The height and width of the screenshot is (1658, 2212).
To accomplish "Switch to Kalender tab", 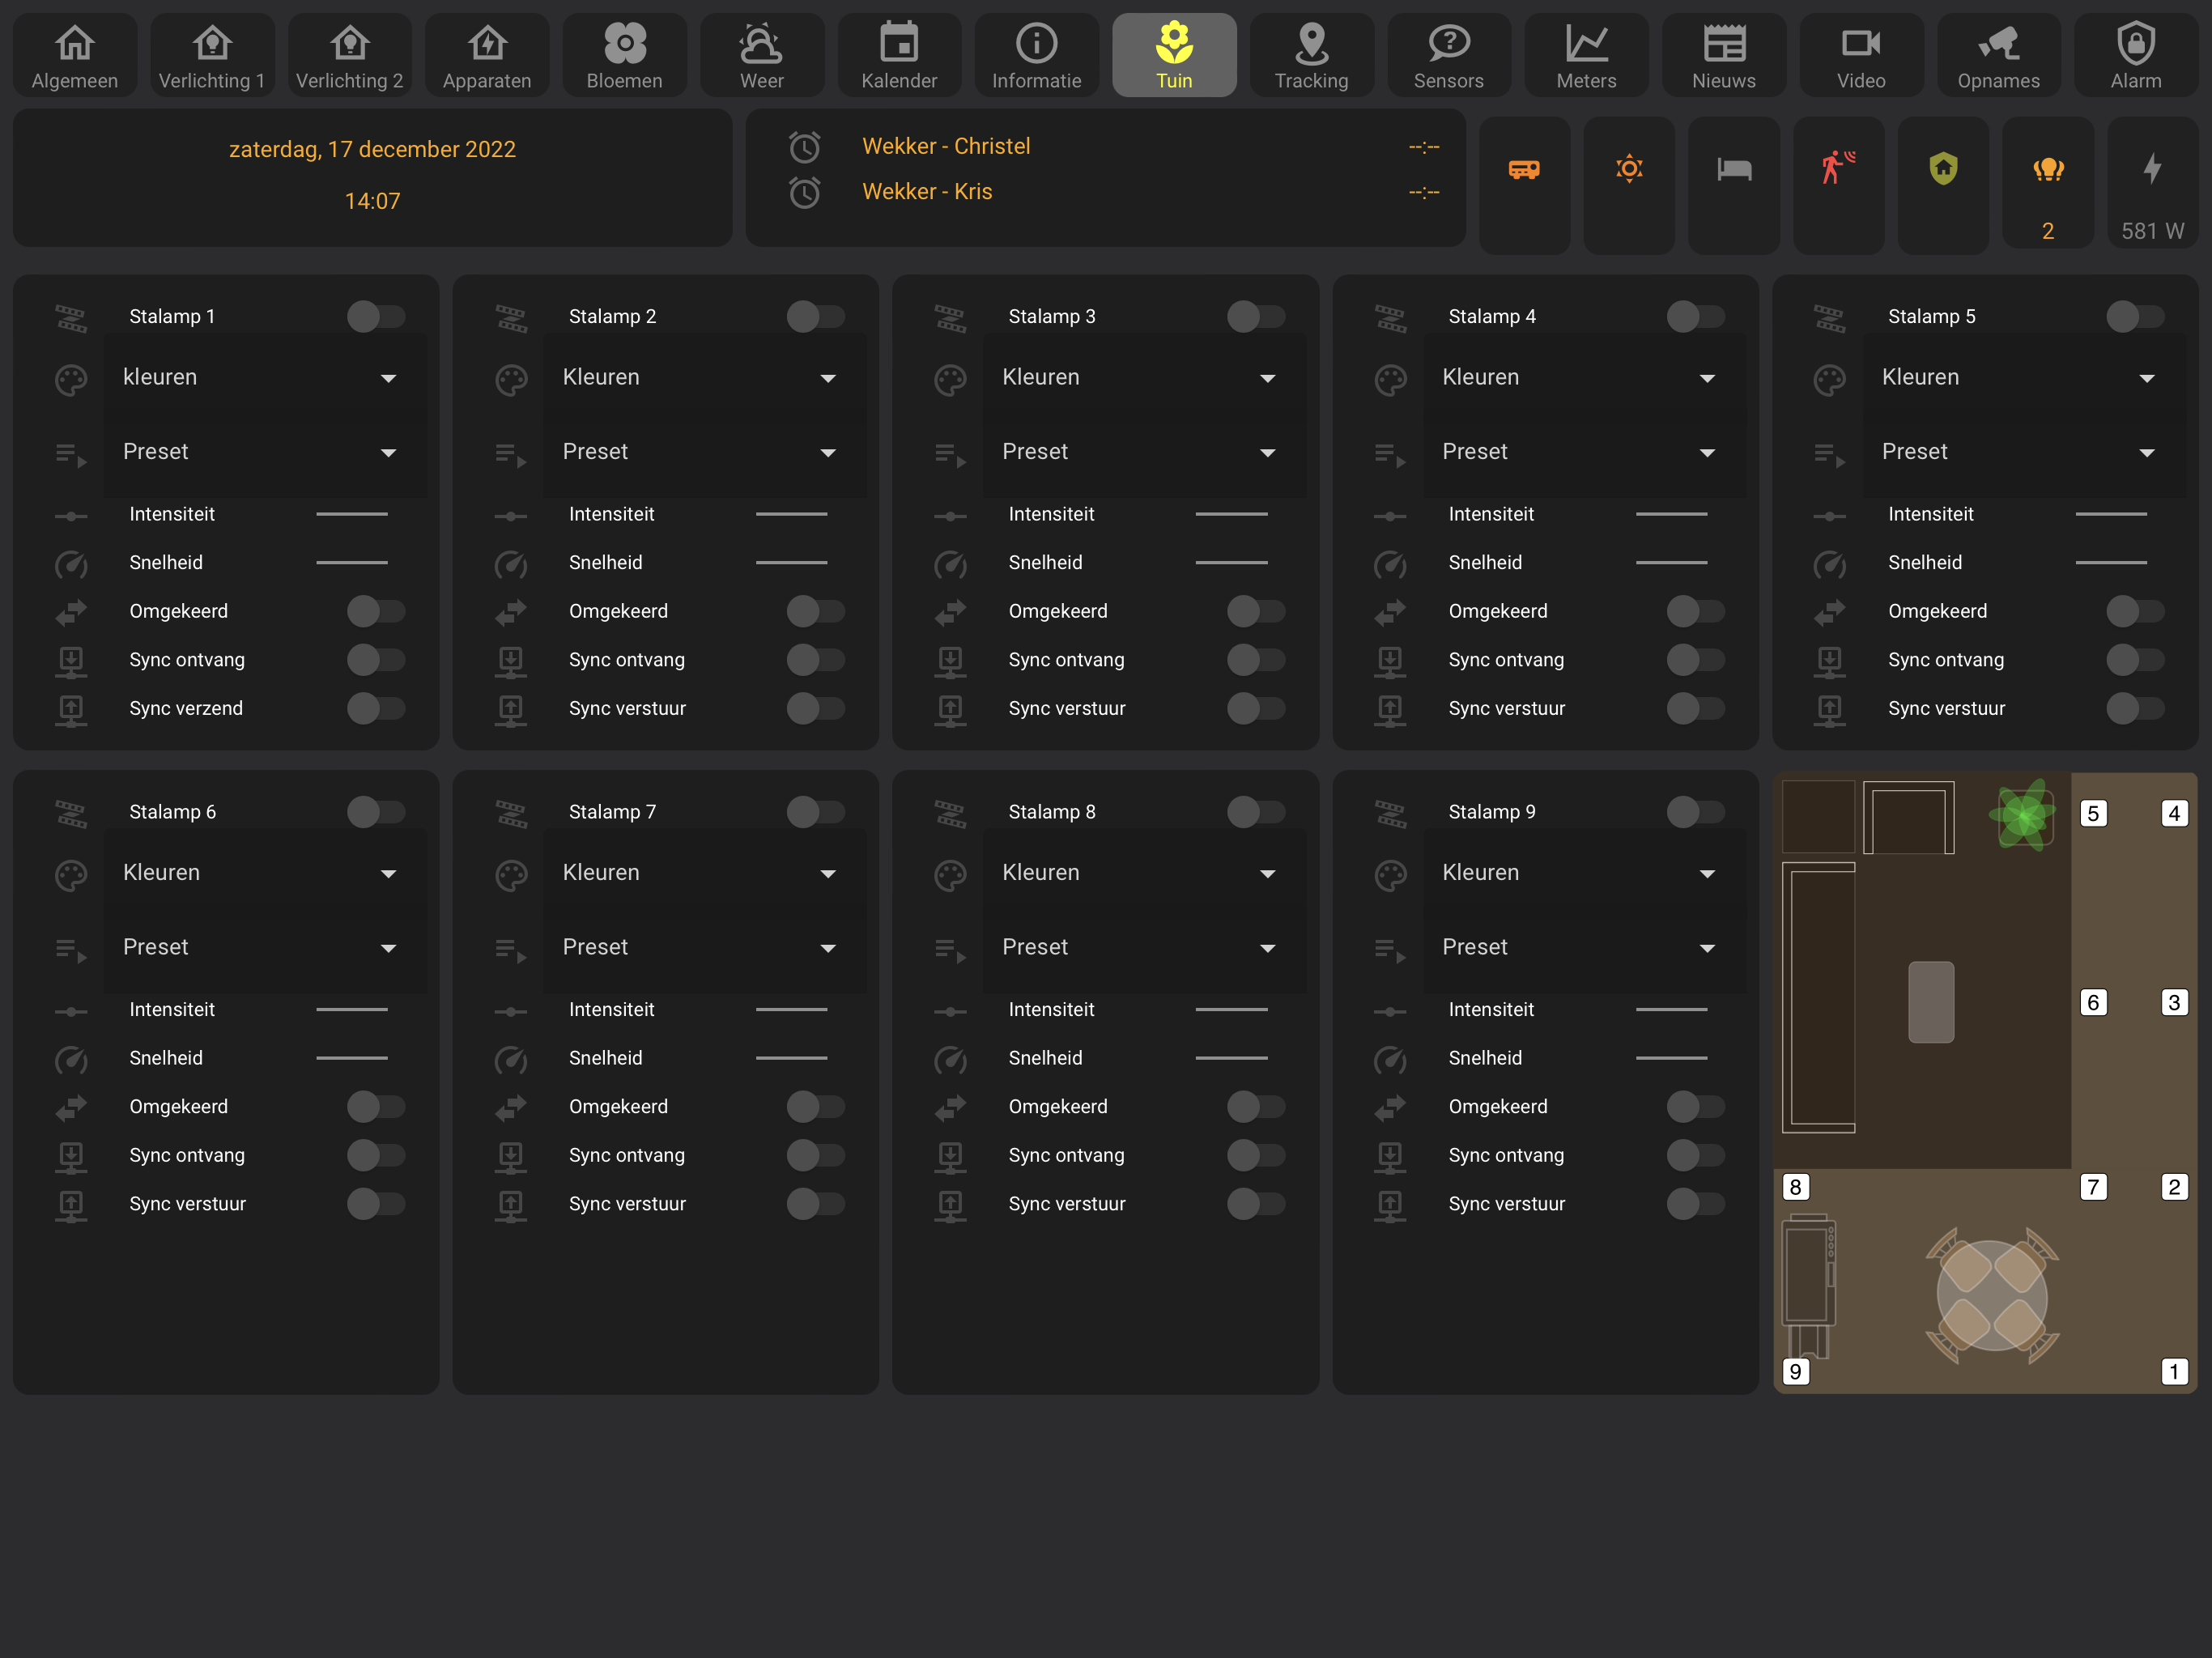I will (x=899, y=56).
